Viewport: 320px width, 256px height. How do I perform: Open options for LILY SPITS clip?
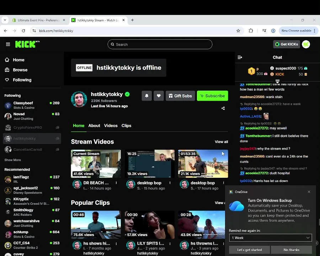tap(170, 244)
